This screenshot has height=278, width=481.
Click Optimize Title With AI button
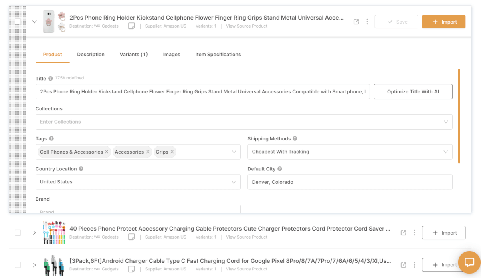(413, 91)
